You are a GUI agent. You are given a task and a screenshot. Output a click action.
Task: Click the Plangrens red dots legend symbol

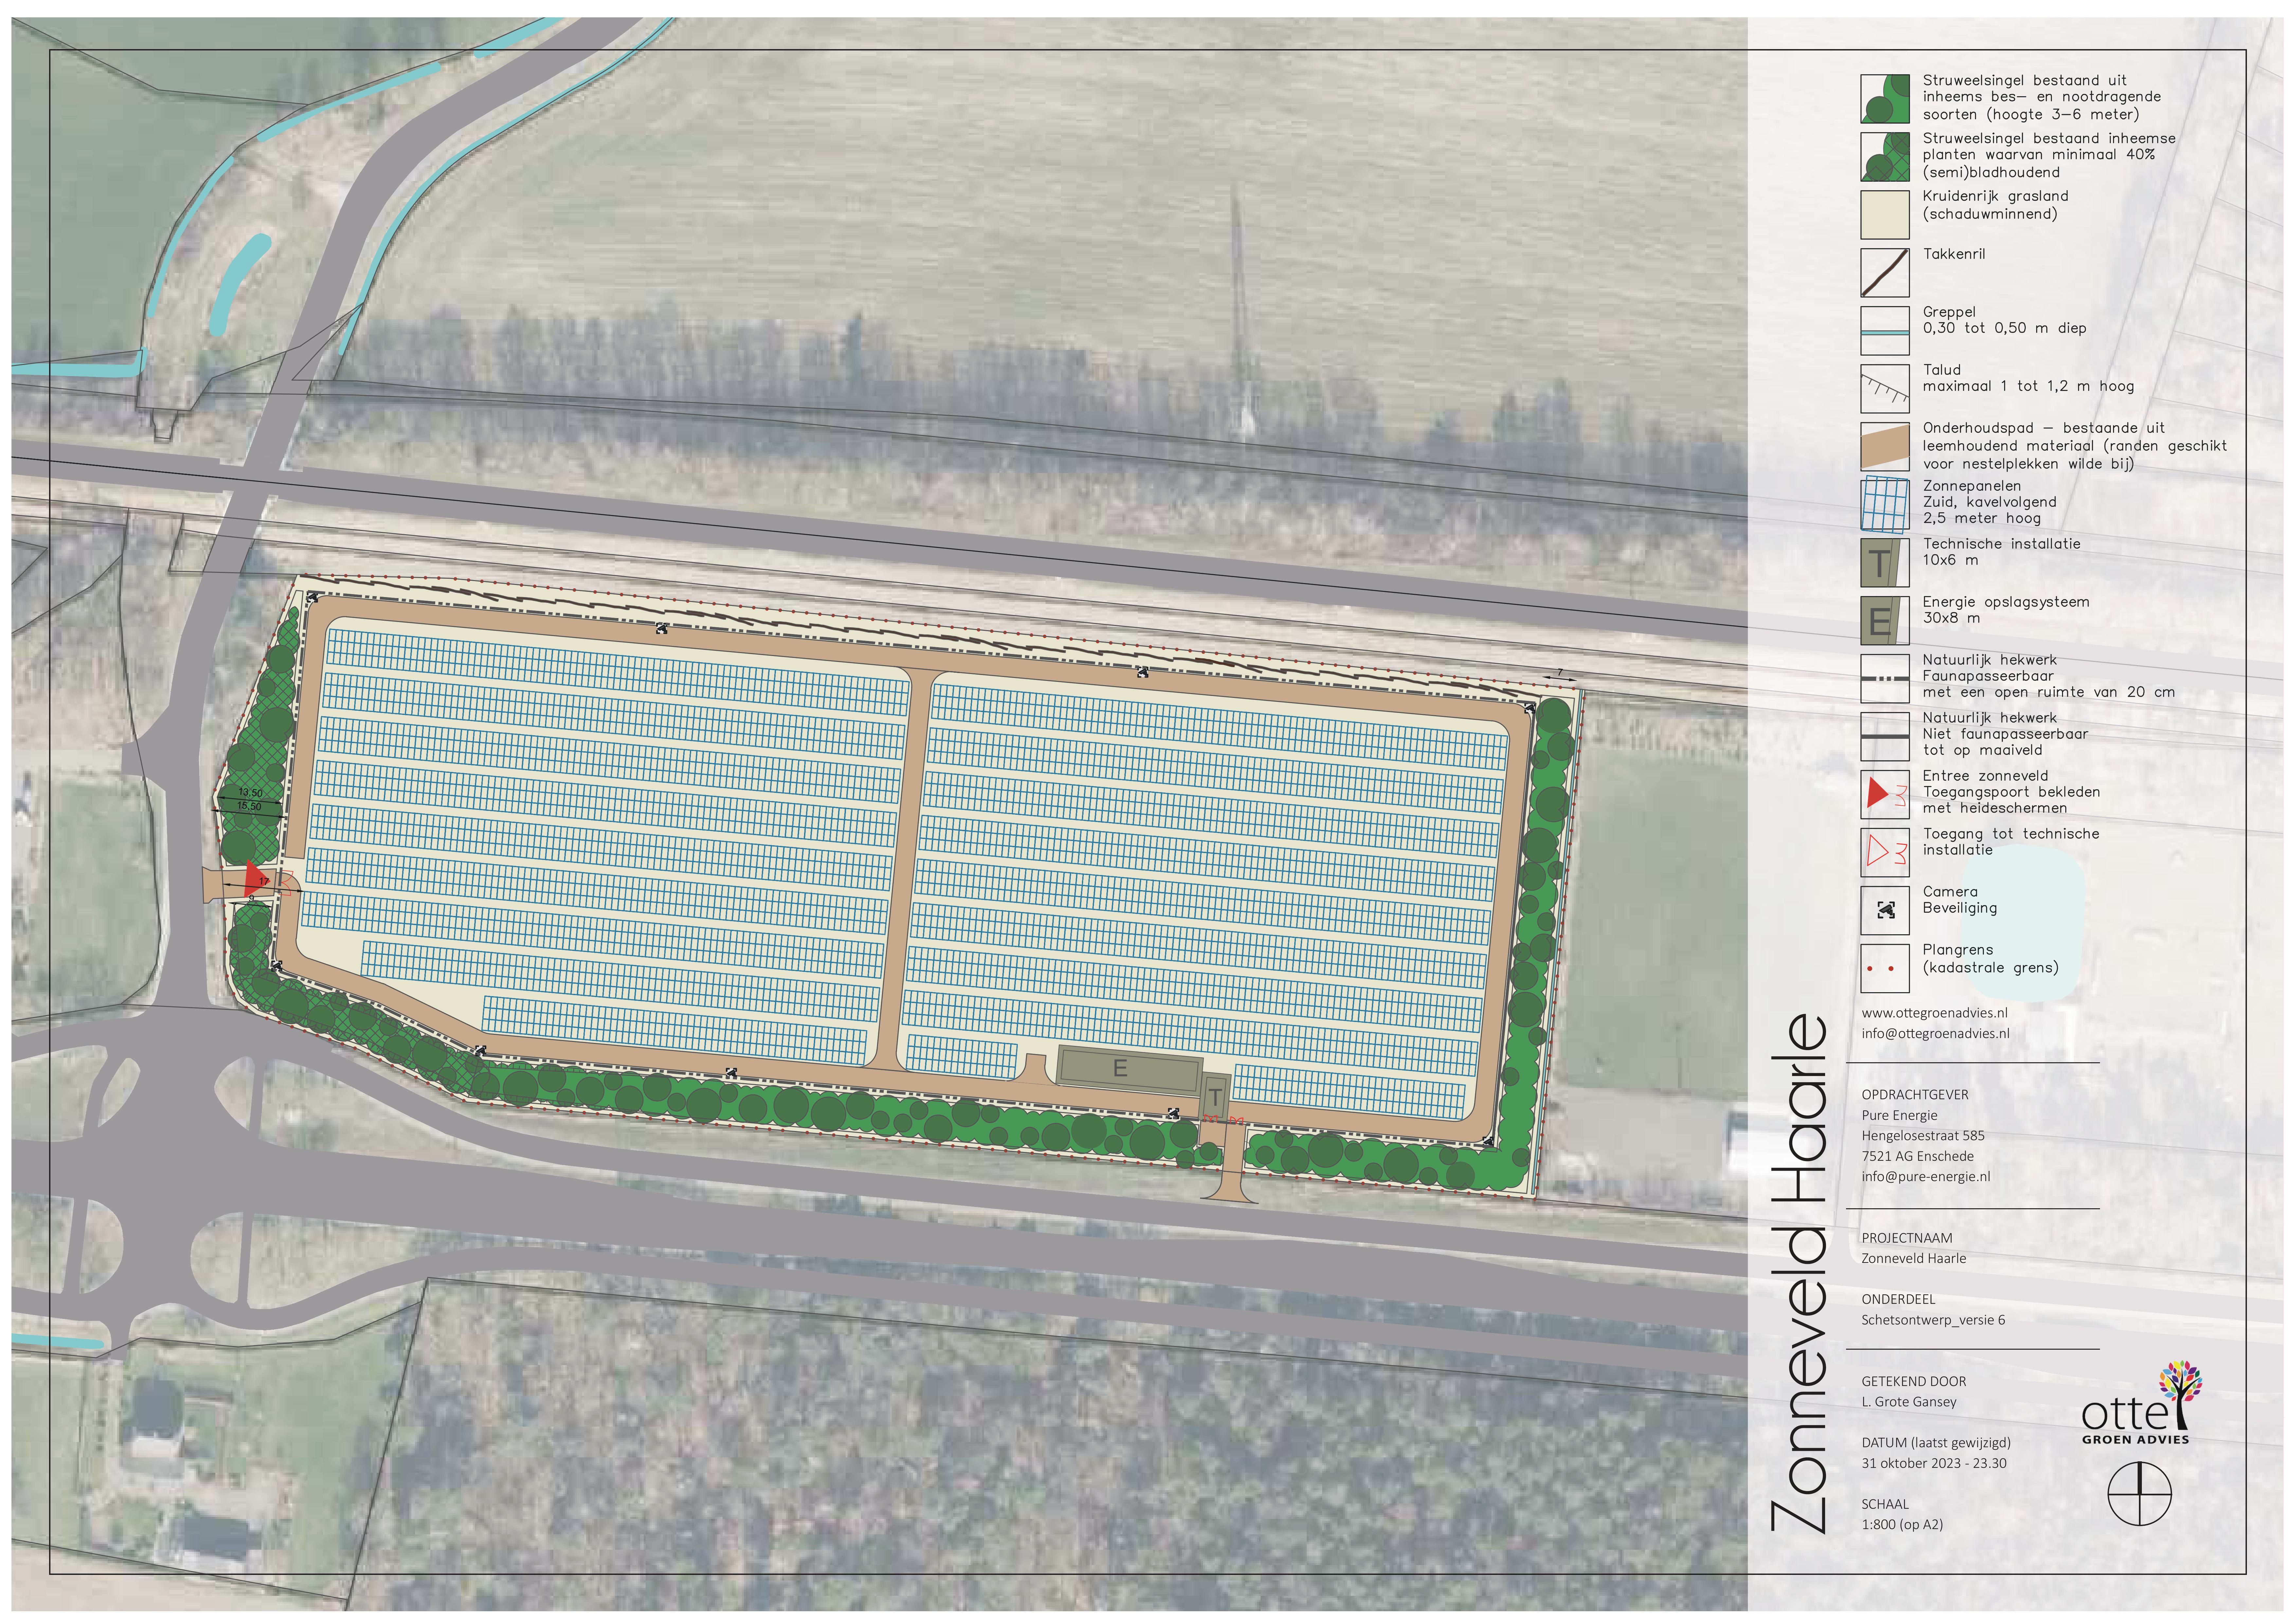pyautogui.click(x=1885, y=969)
